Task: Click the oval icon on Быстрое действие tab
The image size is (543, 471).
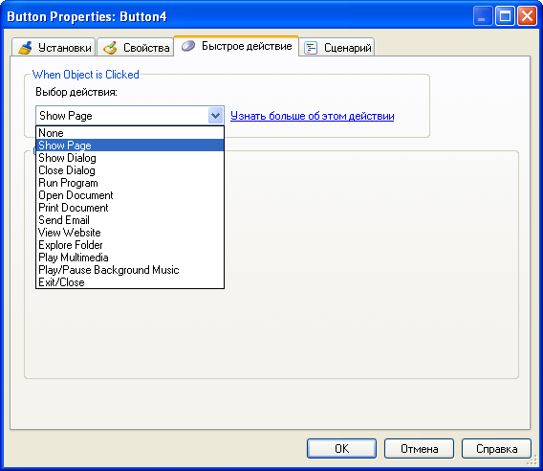Action: (188, 46)
